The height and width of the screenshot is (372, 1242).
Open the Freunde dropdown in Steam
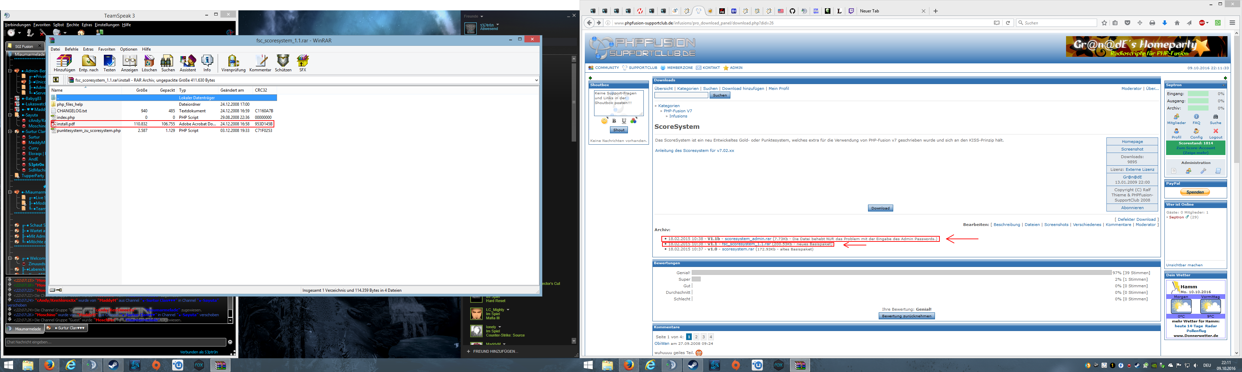481,17
